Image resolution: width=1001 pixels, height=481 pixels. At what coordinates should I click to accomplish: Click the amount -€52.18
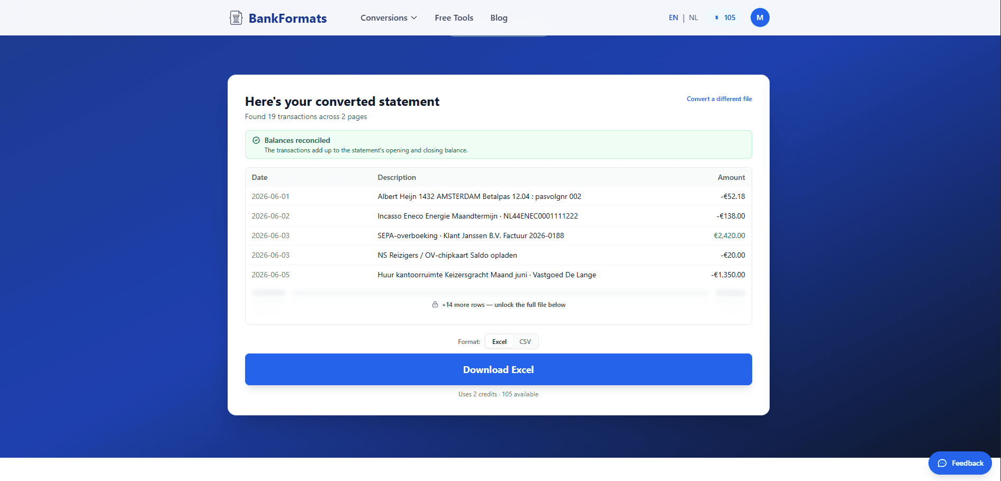pos(733,196)
